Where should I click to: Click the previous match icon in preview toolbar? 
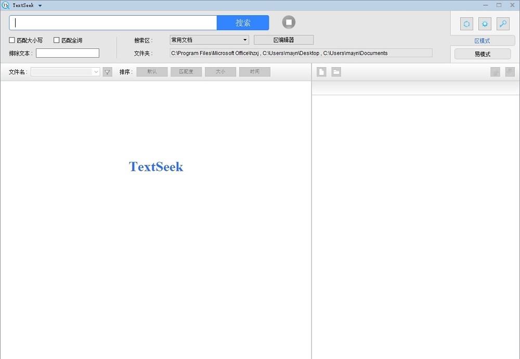[495, 72]
